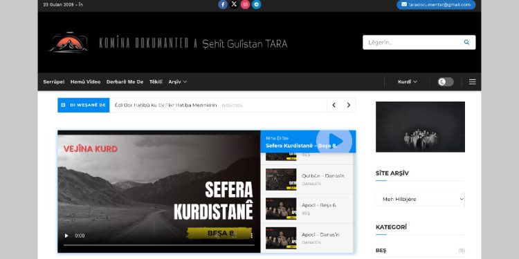
Task: Open the Sefera Kurdistanê – Beşa 8 title
Action: point(301,146)
